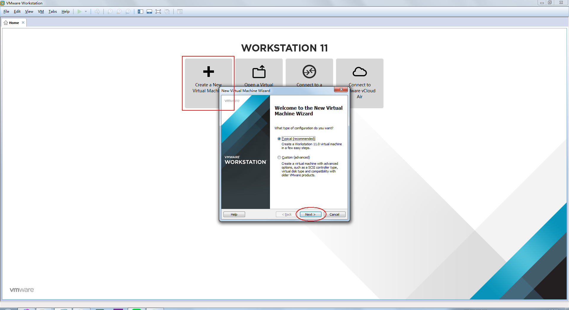
Task: Click Create a New Virtual Machine tile
Action: [x=209, y=83]
